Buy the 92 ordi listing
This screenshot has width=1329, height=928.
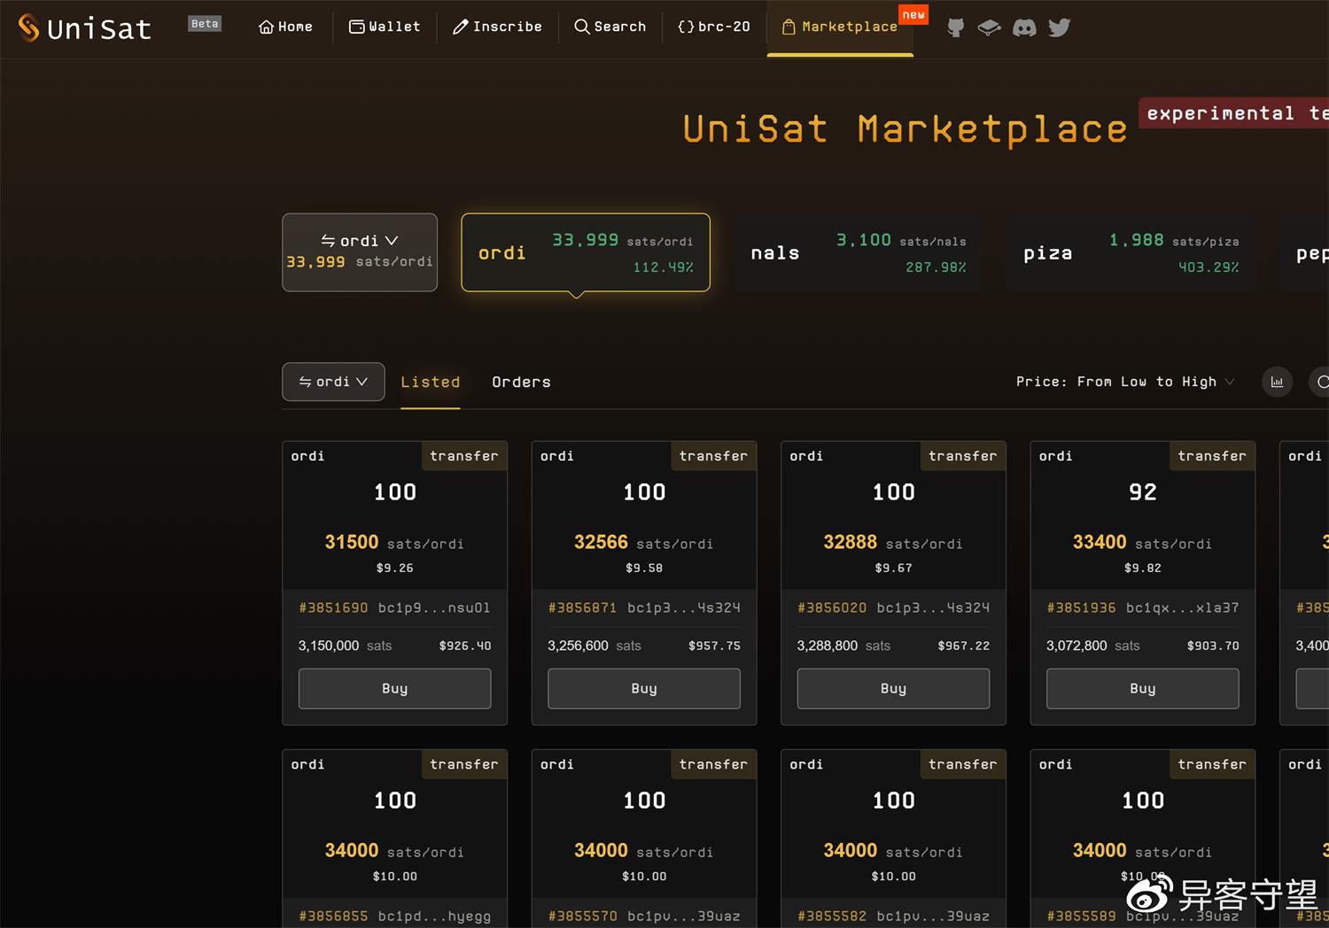tap(1142, 688)
